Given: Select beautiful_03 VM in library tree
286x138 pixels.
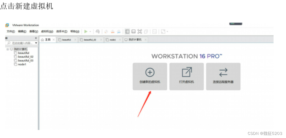Looking at the screenshot, I should coord(26,60).
